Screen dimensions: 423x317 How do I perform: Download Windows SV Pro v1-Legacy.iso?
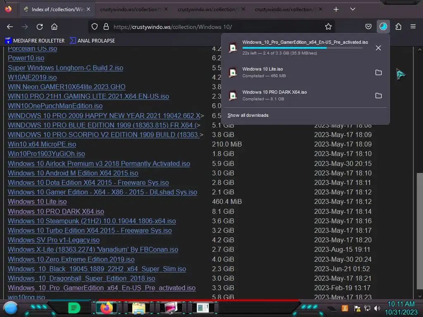(x=54, y=240)
